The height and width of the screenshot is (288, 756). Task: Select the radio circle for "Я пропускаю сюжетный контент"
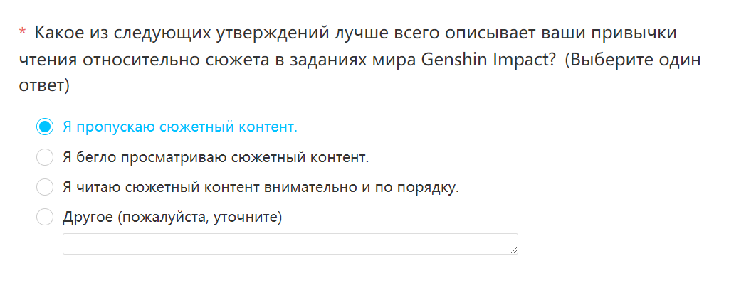[x=45, y=127]
